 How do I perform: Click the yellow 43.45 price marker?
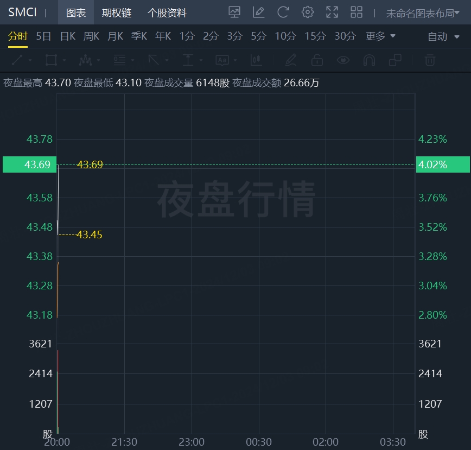89,234
